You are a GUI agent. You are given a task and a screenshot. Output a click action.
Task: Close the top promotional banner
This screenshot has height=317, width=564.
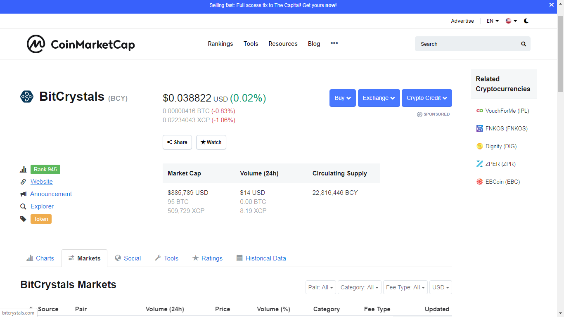[x=552, y=5]
